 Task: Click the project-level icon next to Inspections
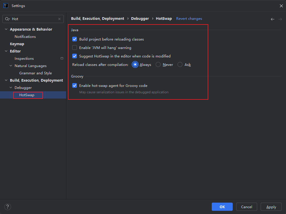62,58
